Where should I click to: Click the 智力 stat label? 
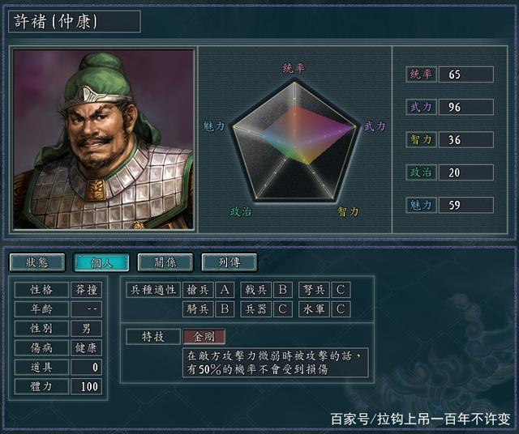pyautogui.click(x=421, y=139)
